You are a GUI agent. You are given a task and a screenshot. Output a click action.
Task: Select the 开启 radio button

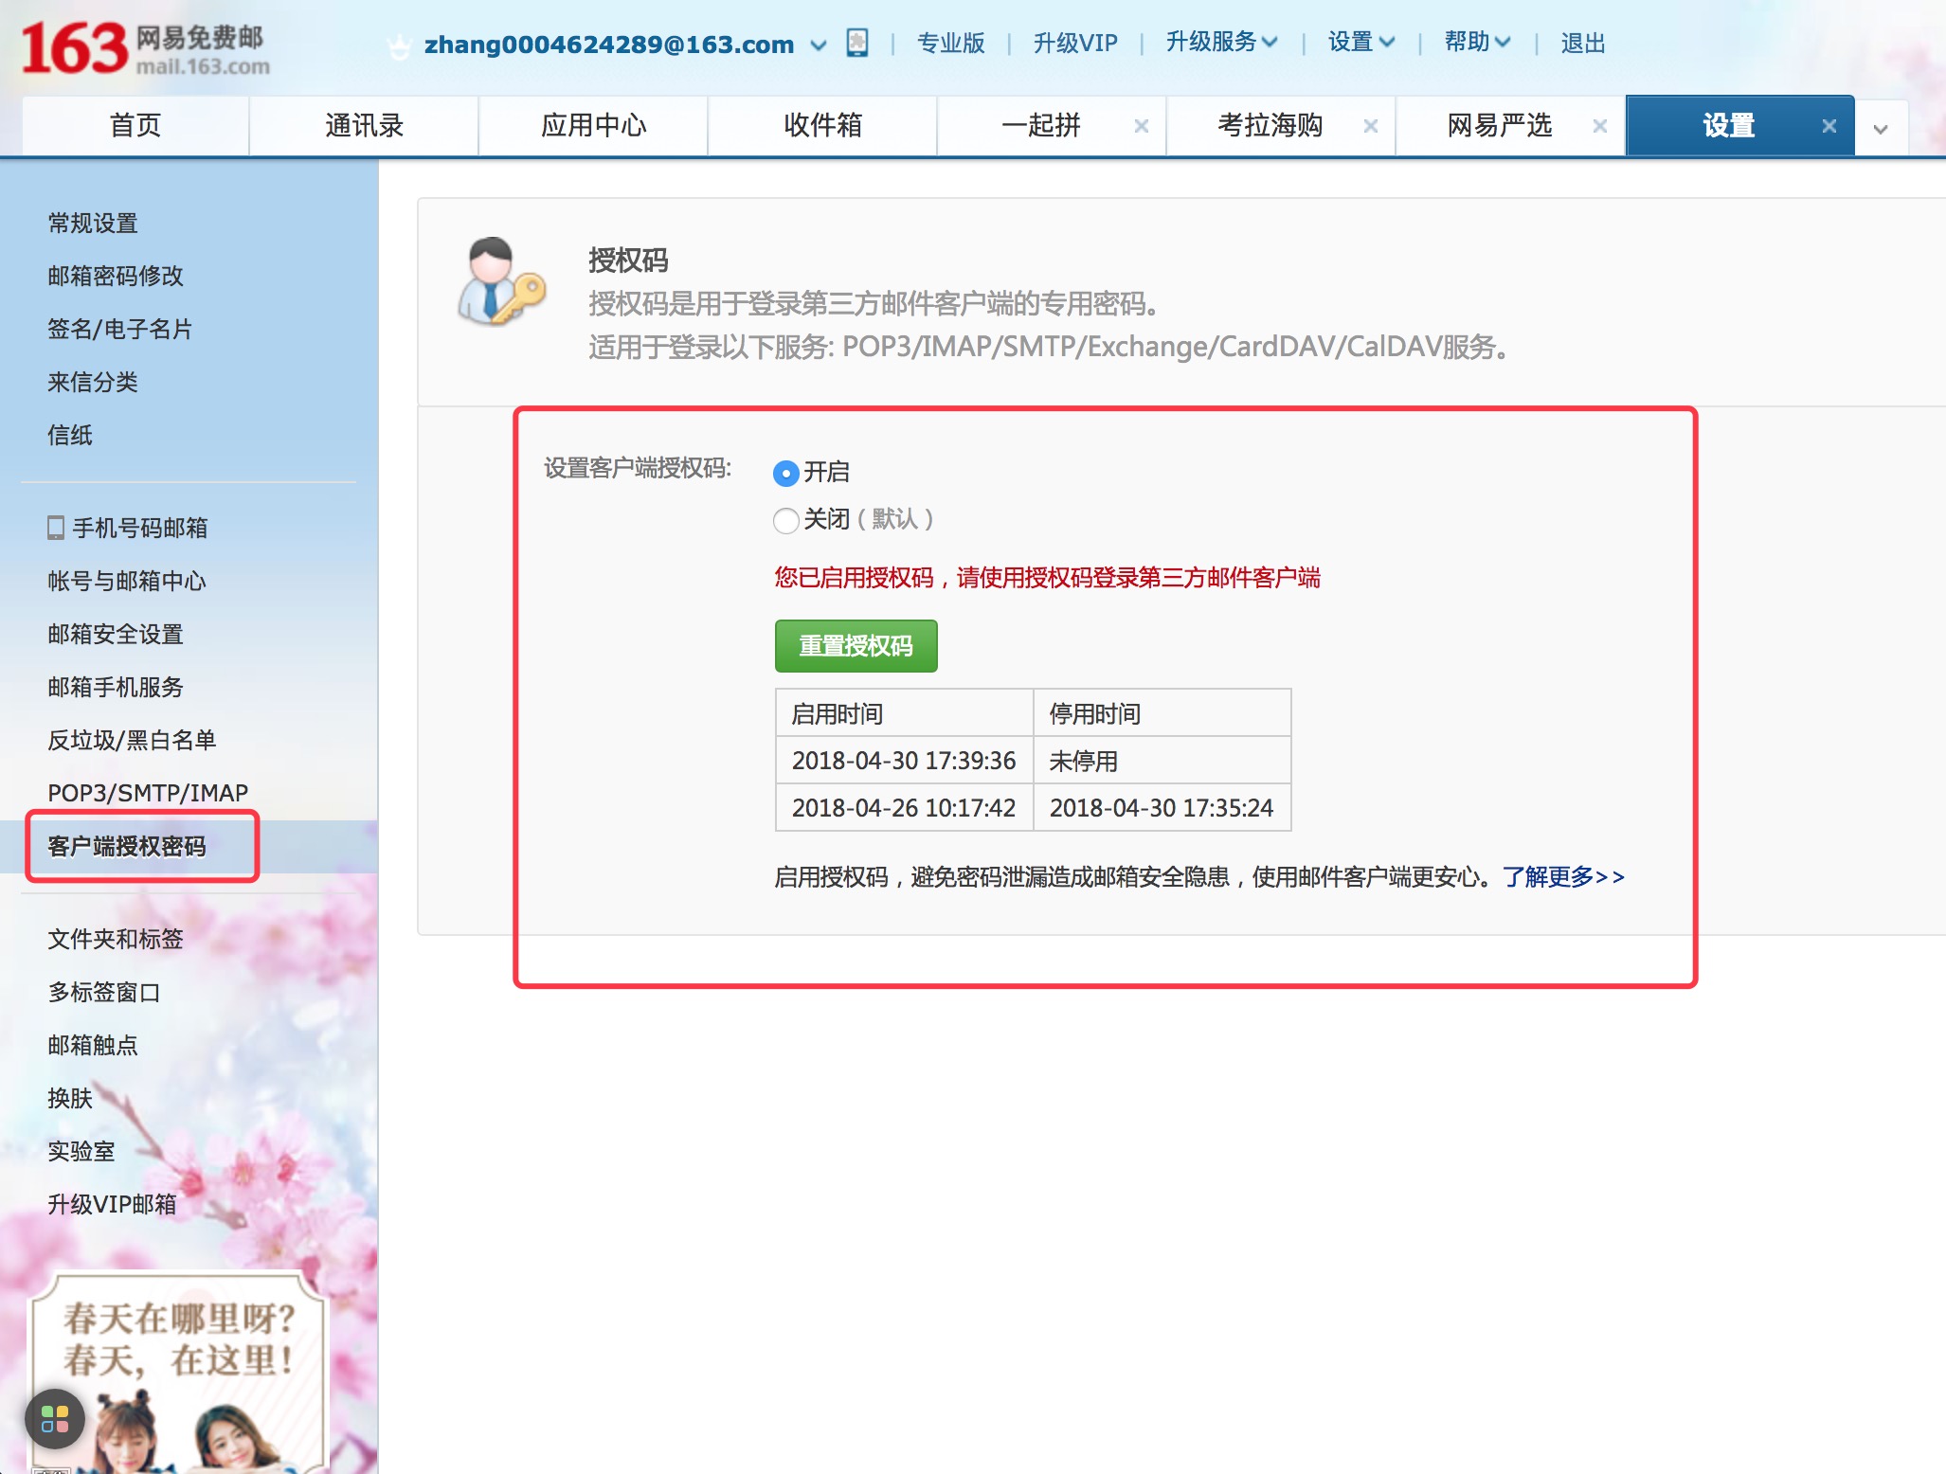(x=785, y=474)
